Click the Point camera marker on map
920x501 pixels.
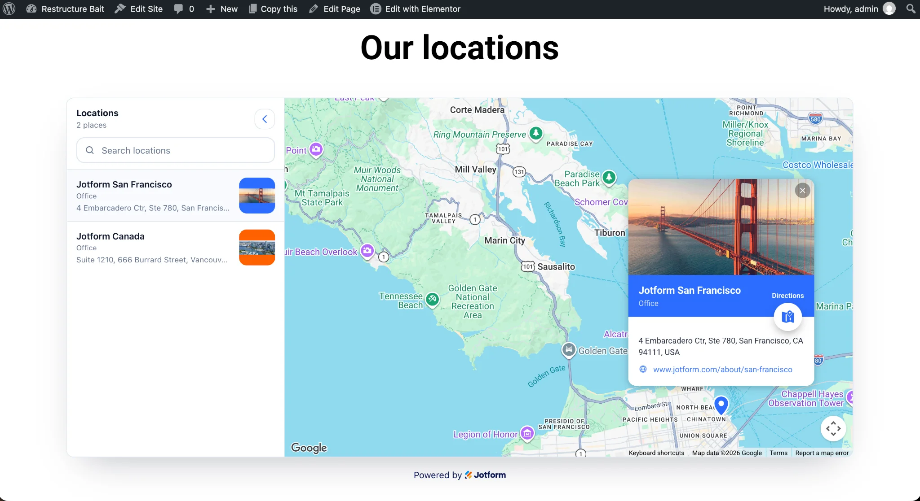[316, 149]
